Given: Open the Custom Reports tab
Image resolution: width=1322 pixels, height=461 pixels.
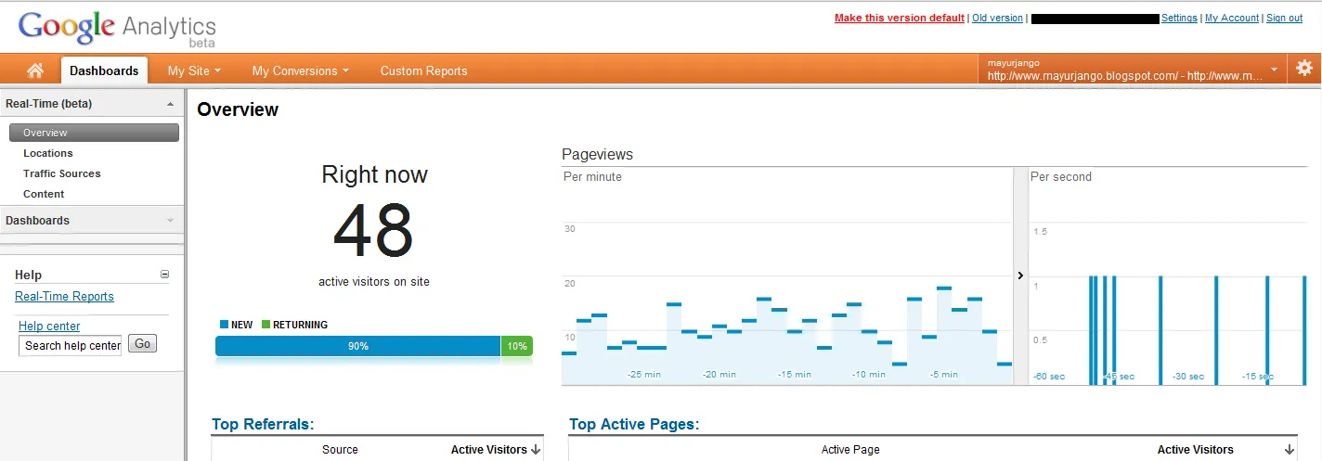Looking at the screenshot, I should 424,70.
